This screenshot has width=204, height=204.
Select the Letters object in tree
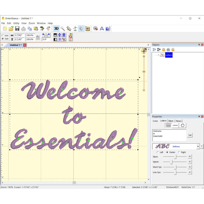point(169,55)
